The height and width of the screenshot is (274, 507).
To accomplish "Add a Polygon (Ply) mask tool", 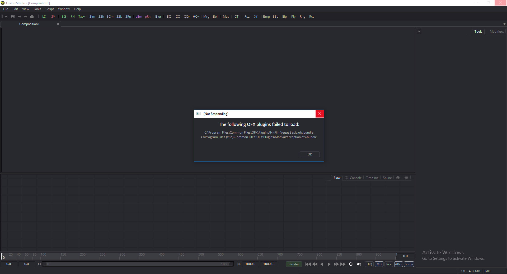I will tap(293, 17).
